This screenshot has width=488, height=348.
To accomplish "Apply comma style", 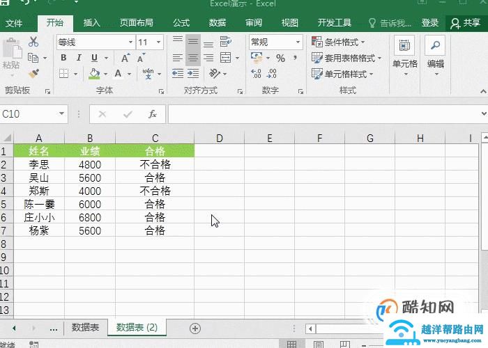I will [295, 58].
